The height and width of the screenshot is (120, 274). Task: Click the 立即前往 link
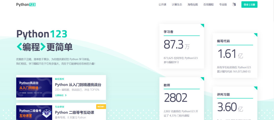coord(59,95)
